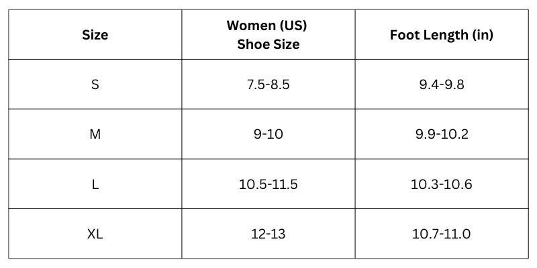Click the 7.5 value in the S row

254,84
